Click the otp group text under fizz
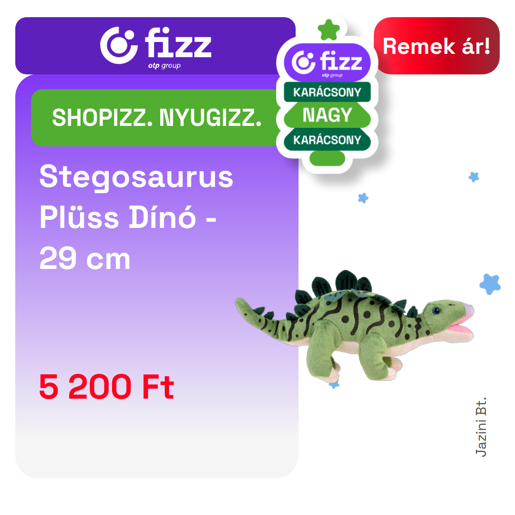This screenshot has width=515, height=515. [x=164, y=66]
